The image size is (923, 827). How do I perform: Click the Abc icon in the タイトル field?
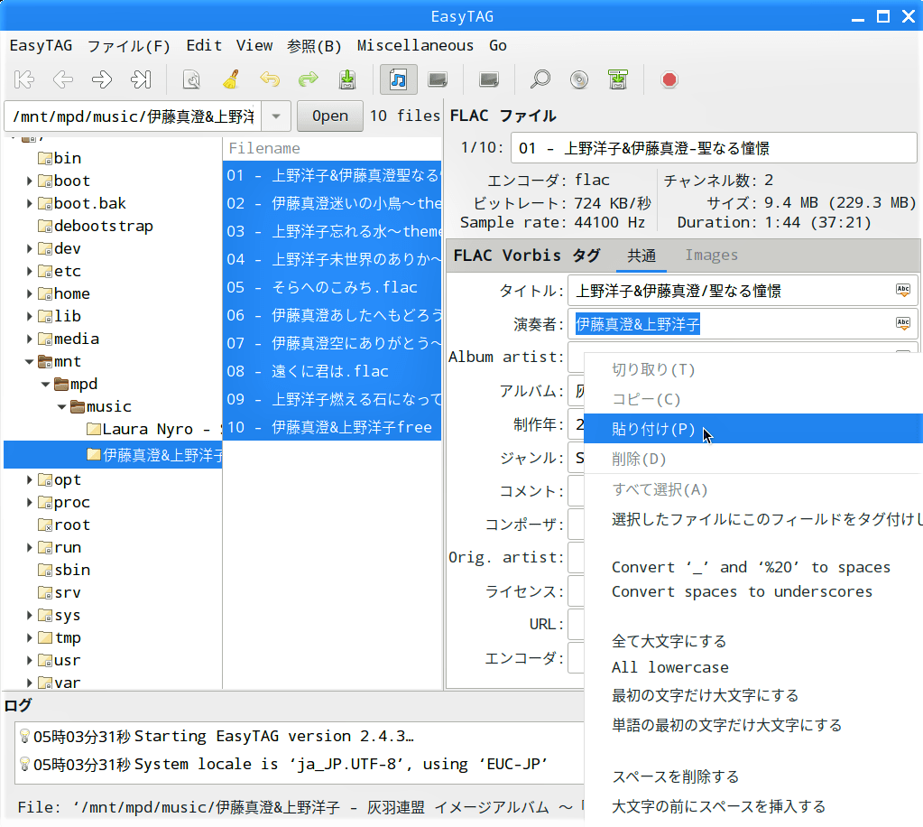coord(903,290)
